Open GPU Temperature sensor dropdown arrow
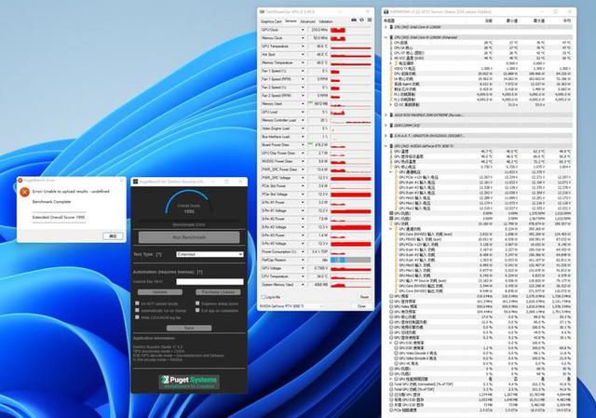The width and height of the screenshot is (596, 418). click(x=303, y=47)
